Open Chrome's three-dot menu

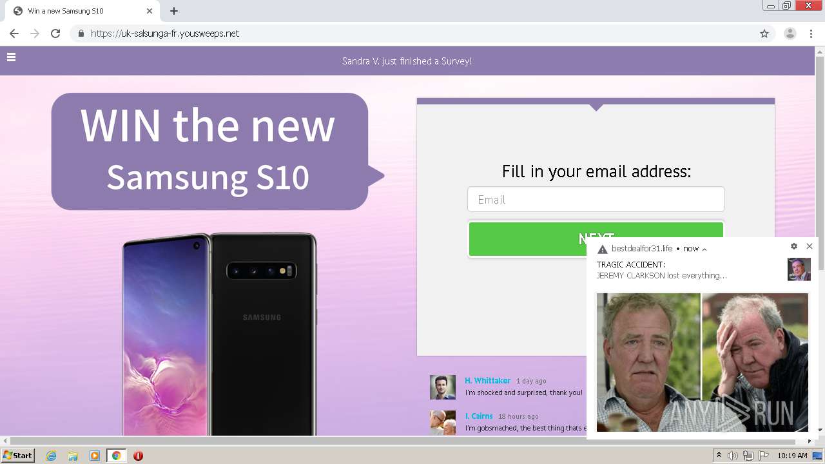[x=811, y=34]
